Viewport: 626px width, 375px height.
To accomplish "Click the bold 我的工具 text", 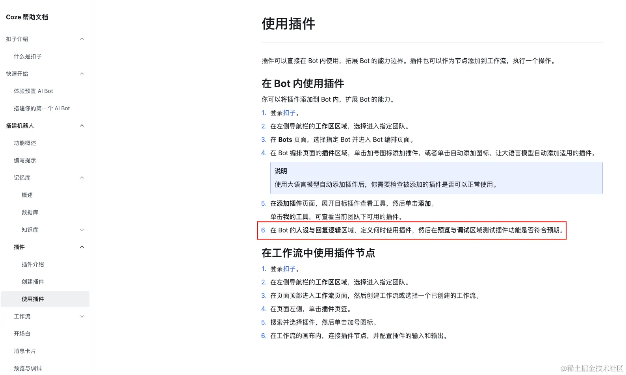I will tap(295, 217).
